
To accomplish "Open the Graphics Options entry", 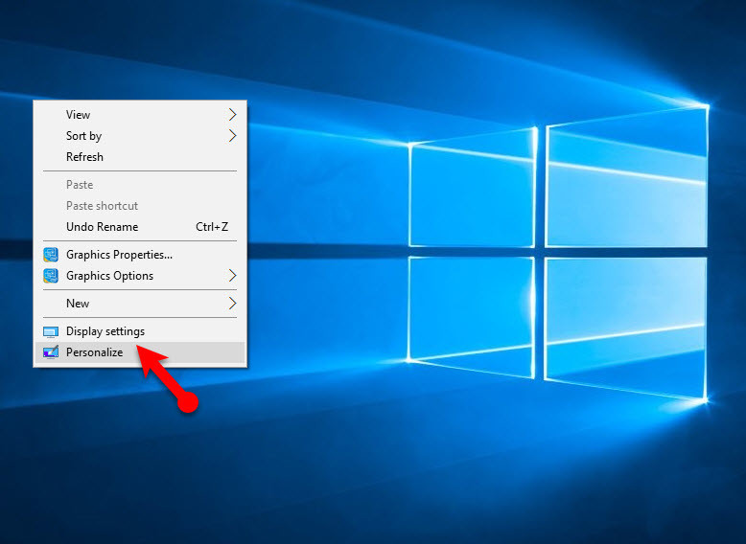I will pos(140,276).
